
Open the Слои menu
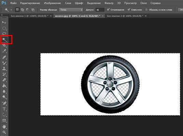[x=68, y=3]
